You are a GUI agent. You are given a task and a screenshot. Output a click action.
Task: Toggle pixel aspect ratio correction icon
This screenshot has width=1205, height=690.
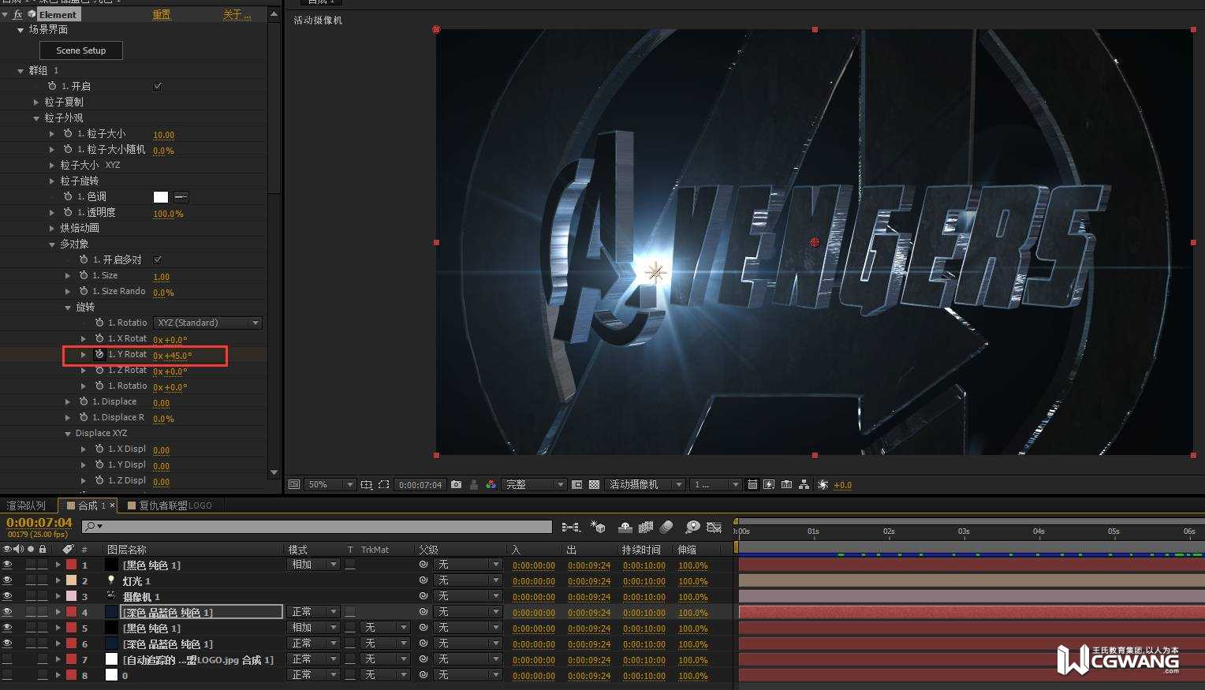click(752, 484)
